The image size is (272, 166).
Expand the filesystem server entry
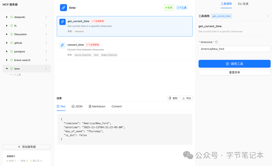pos(7,34)
